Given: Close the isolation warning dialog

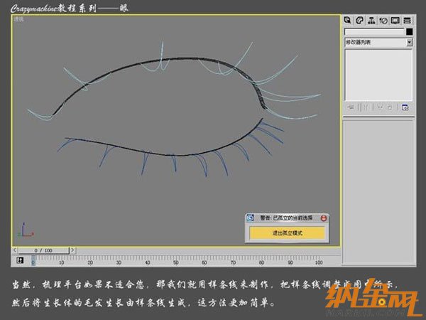Looking at the screenshot, I should 324,218.
